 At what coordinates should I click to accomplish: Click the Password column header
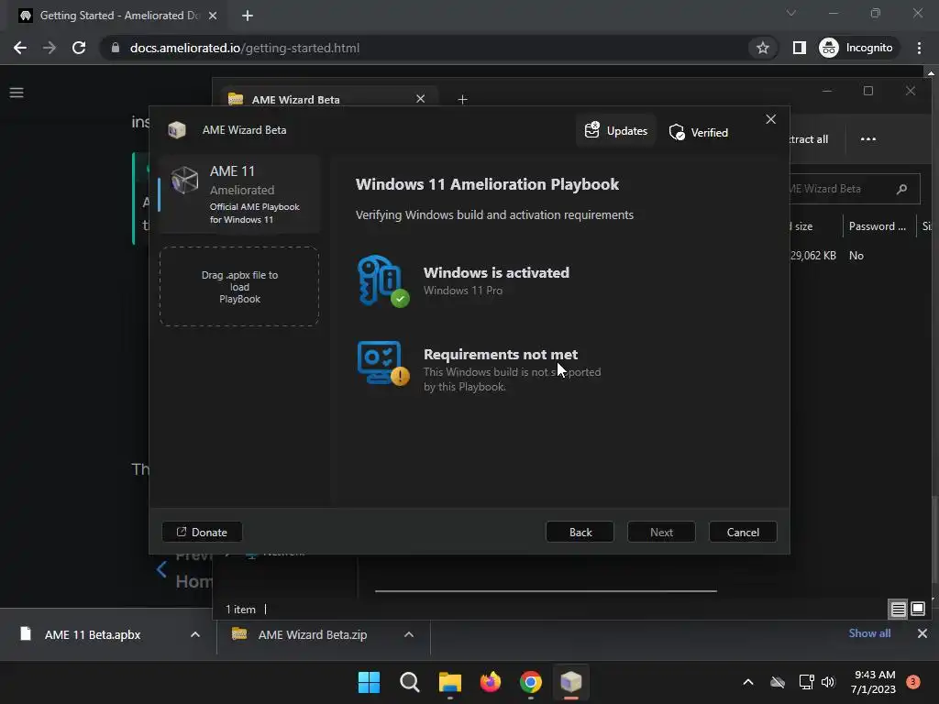coord(878,226)
